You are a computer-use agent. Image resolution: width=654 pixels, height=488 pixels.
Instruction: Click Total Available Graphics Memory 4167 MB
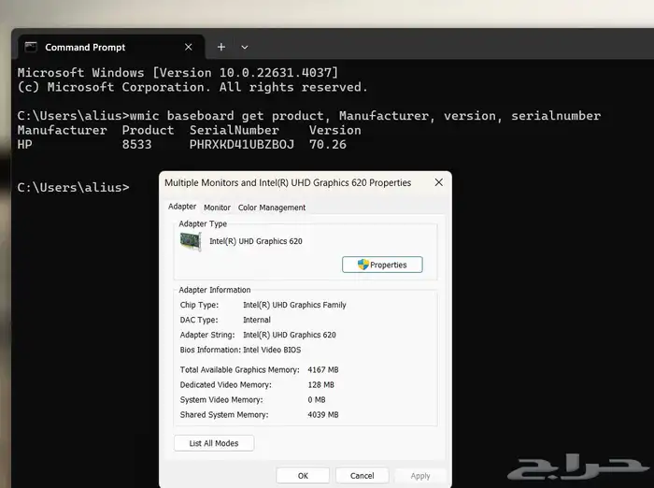[x=323, y=370]
